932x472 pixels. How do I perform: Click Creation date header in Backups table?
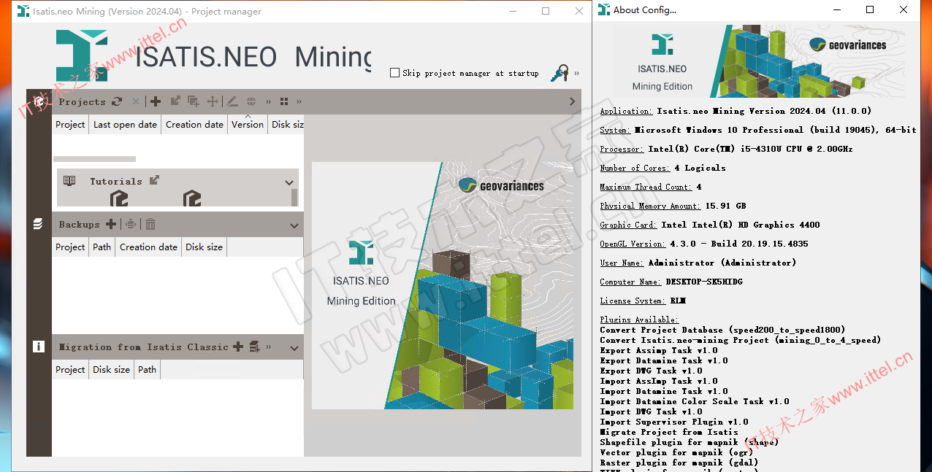tap(148, 247)
